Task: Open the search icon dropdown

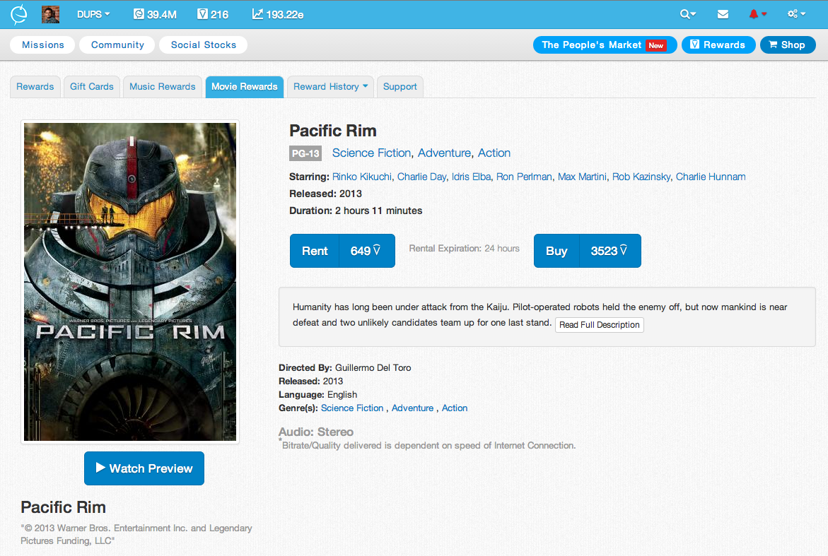Action: coord(687,14)
